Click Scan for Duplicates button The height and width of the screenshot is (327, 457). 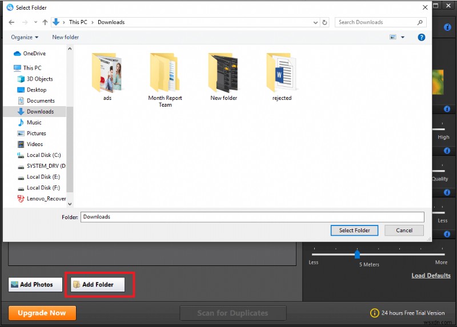coord(233,313)
